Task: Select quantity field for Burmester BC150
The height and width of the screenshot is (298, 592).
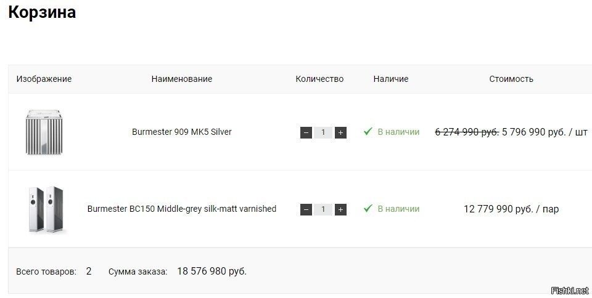Action: (x=323, y=209)
